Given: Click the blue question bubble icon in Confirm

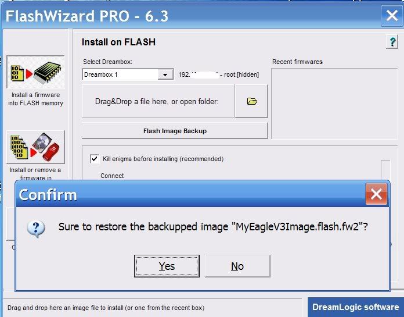Looking at the screenshot, I should tap(36, 229).
